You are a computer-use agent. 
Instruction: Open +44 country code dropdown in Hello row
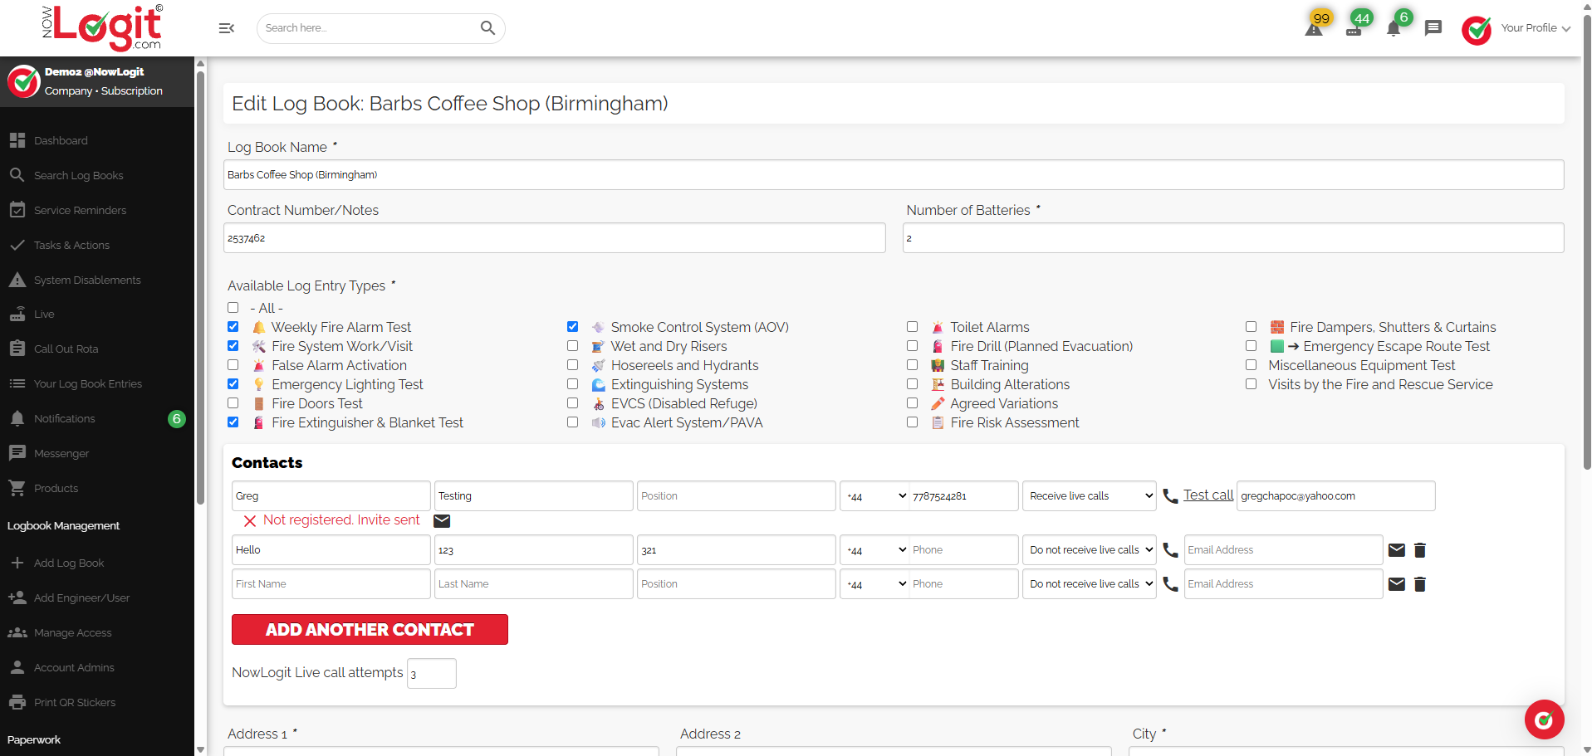(x=875, y=550)
